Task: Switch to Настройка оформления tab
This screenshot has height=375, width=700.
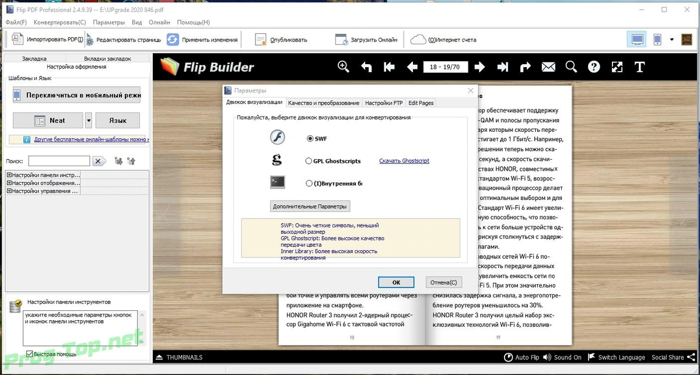Action: point(77,66)
